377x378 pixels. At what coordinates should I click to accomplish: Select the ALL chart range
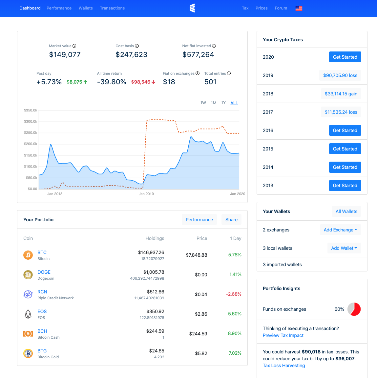[x=234, y=103]
